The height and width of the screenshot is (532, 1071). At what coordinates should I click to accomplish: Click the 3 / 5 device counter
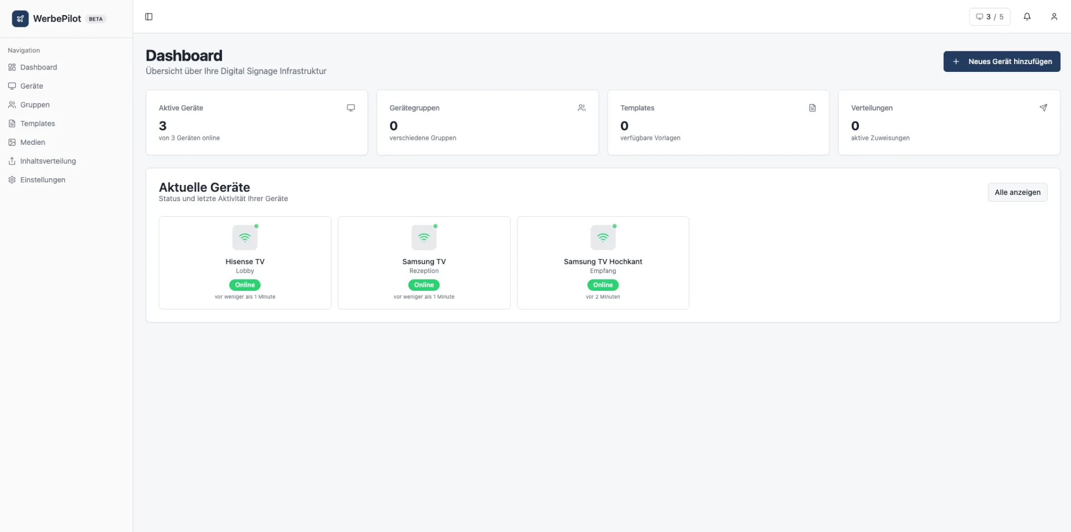coord(990,17)
